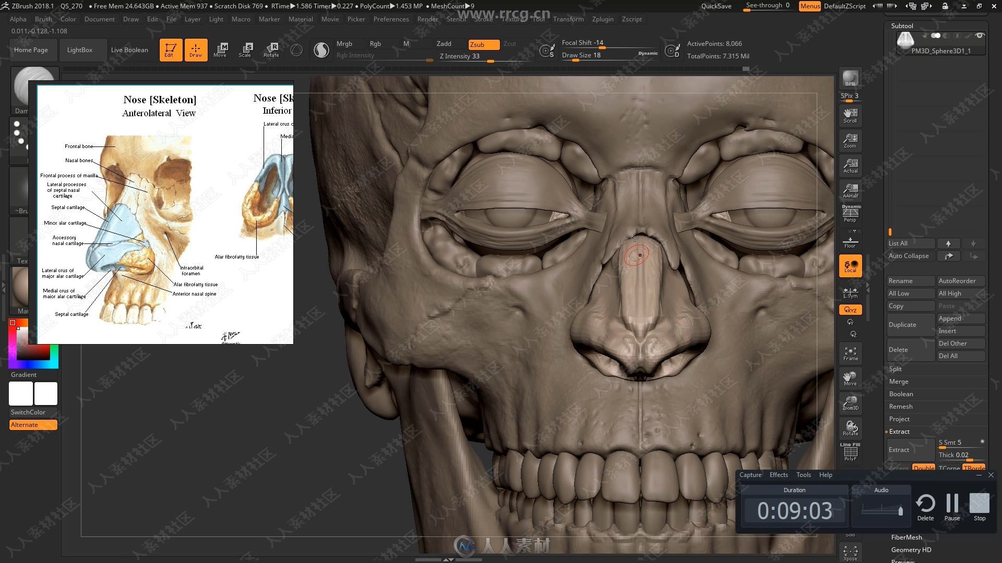Select the Scale transform tool
This screenshot has height=563, width=1002.
[x=245, y=50]
